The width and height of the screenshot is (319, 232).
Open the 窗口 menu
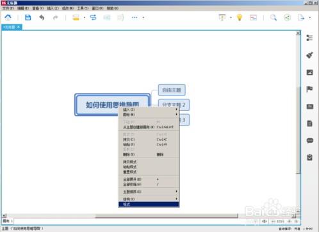coord(97,8)
